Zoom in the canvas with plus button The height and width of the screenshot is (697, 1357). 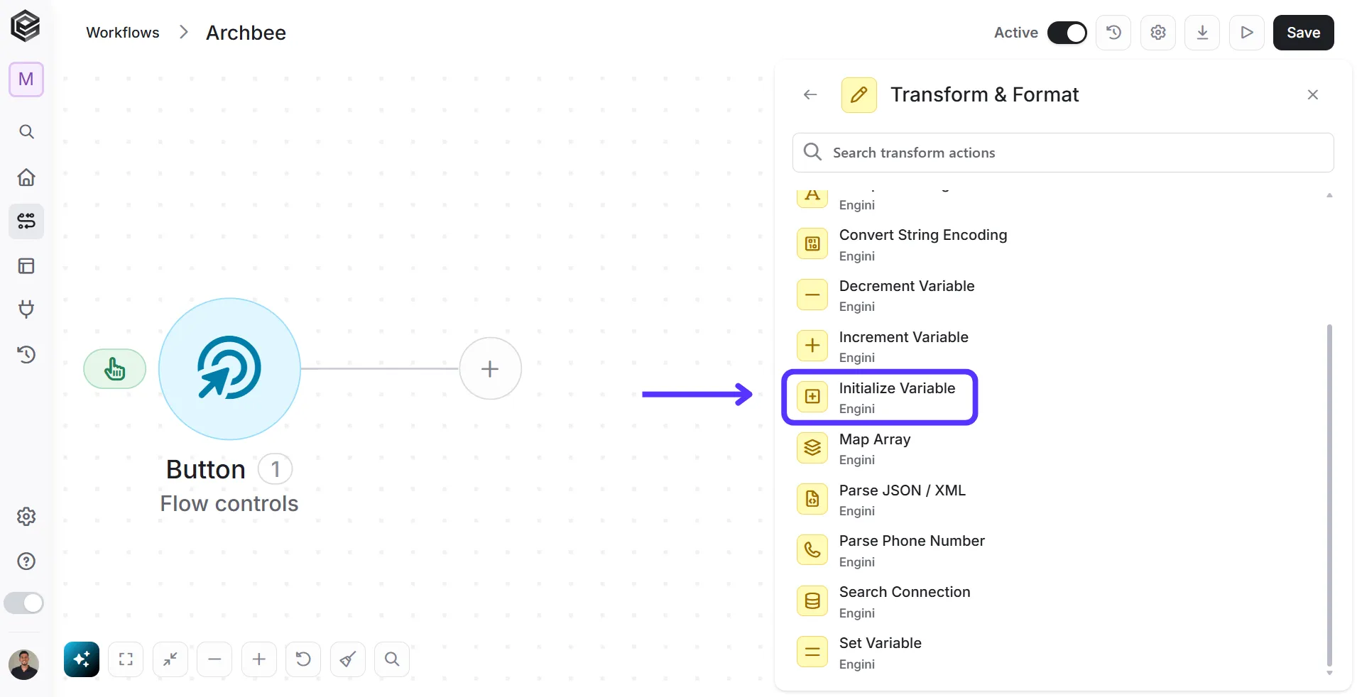[x=259, y=659]
